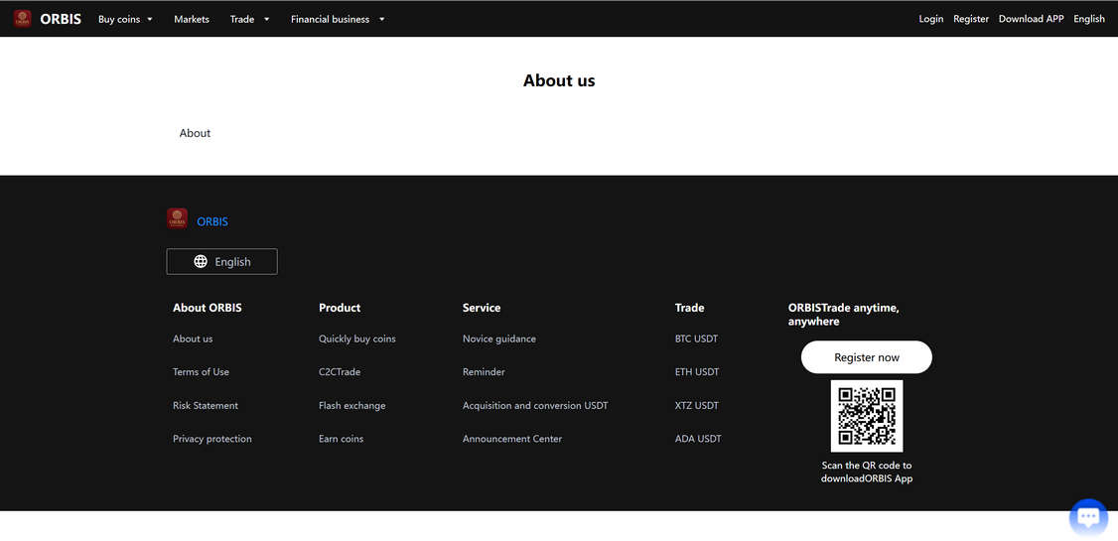Click the ORBIS brand name in header
1118x541 pixels.
(61, 19)
